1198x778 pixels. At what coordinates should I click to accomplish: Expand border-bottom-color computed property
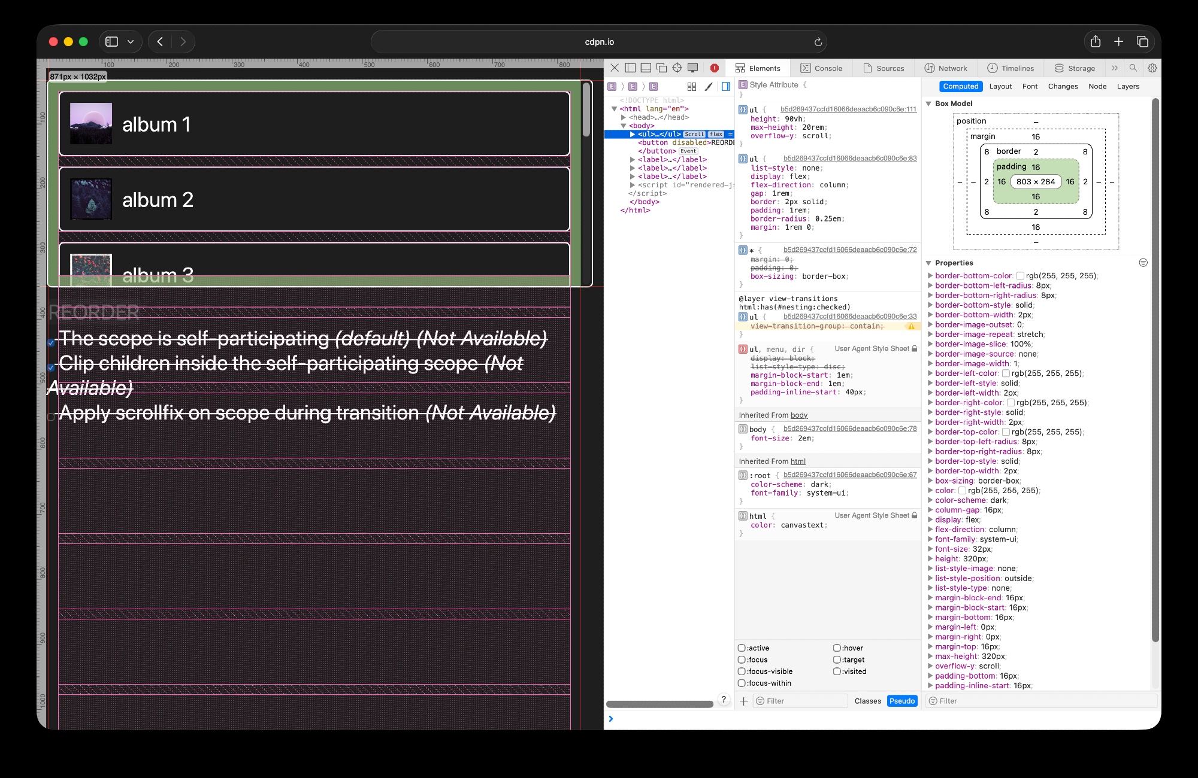[x=930, y=276]
